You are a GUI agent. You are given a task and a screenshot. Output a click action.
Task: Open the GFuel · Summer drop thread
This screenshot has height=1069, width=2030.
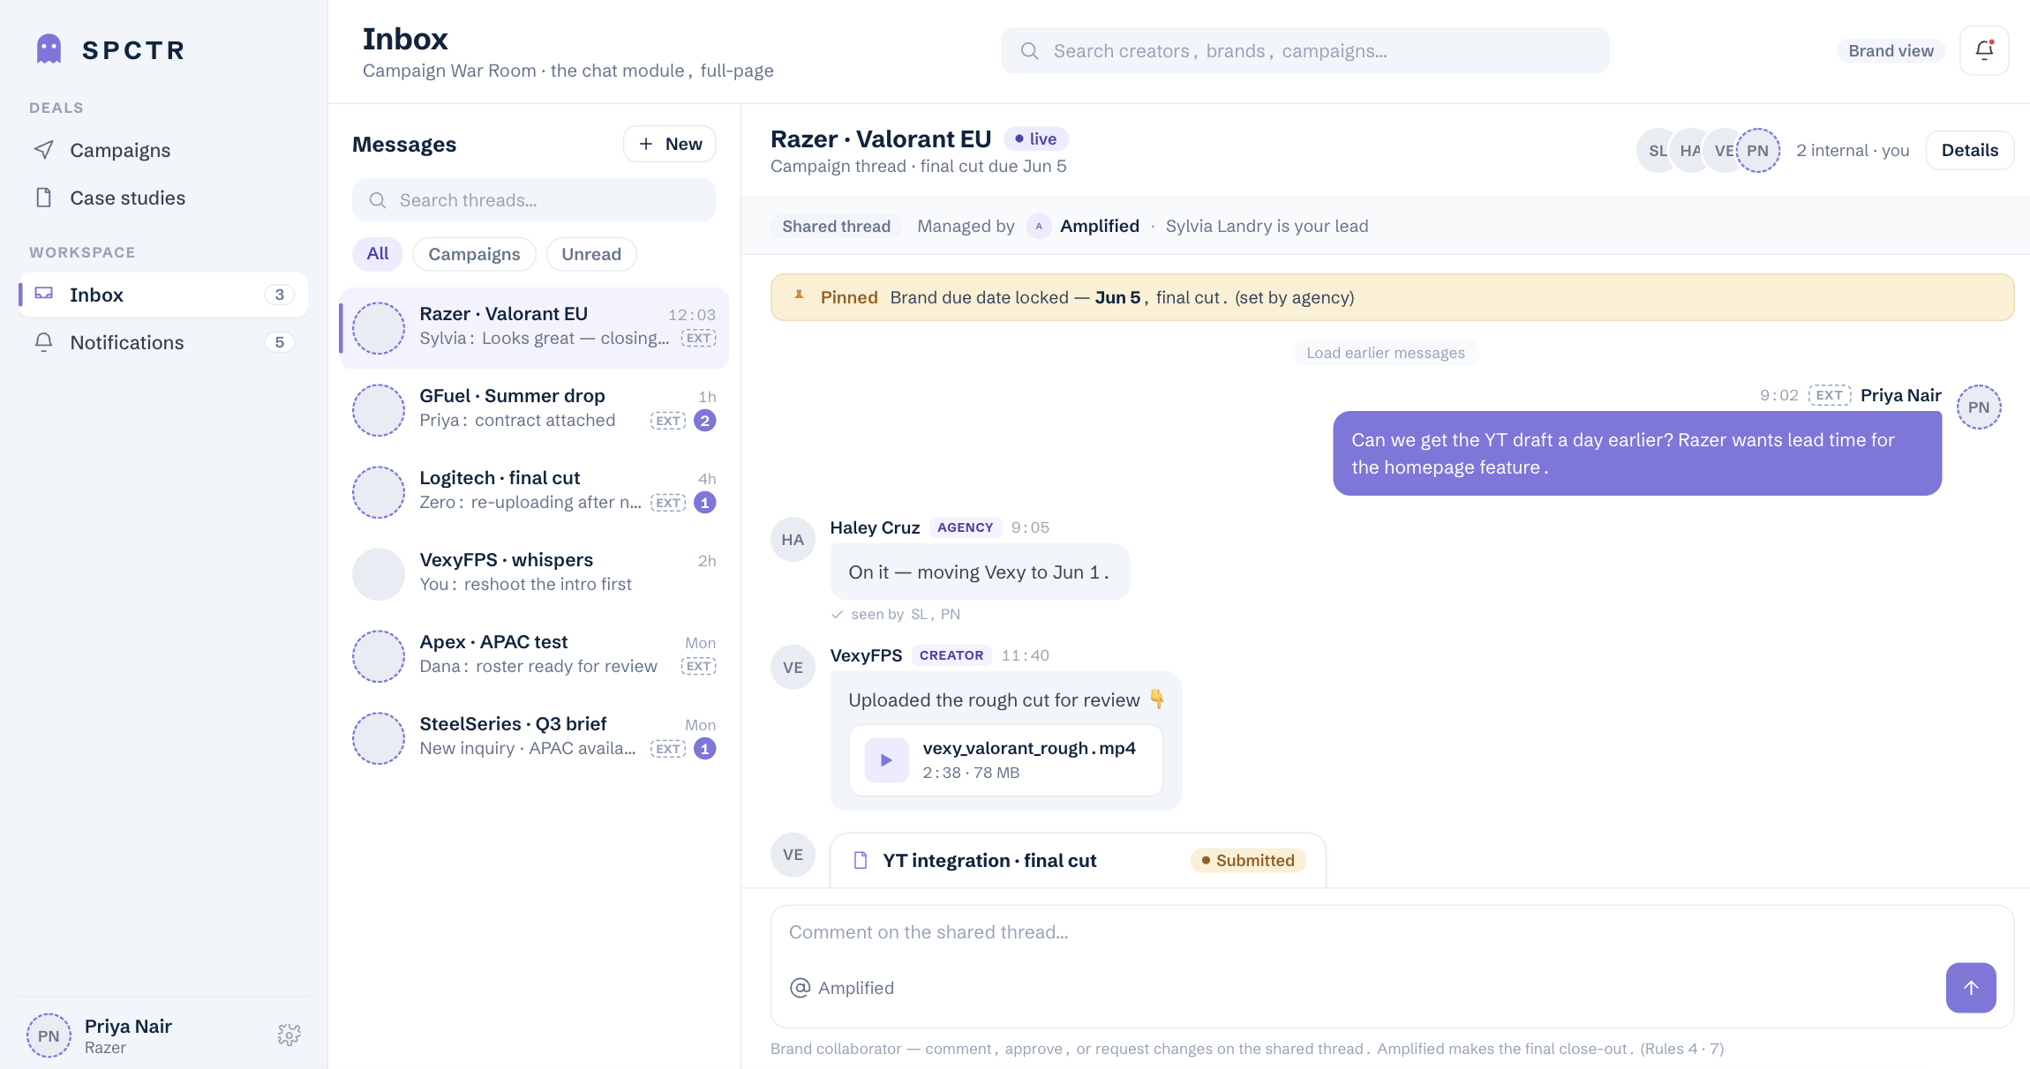click(534, 409)
